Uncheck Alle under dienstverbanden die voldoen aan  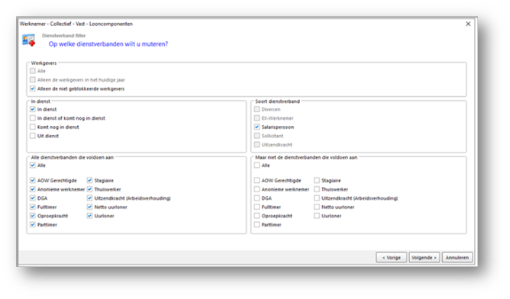pos(33,165)
